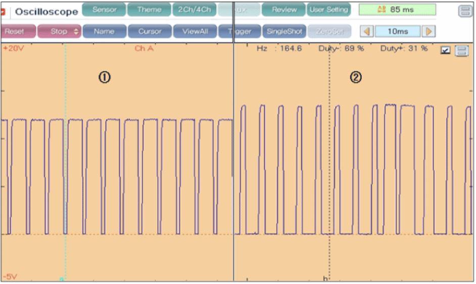
Task: Open the Review tab
Action: coord(283,10)
